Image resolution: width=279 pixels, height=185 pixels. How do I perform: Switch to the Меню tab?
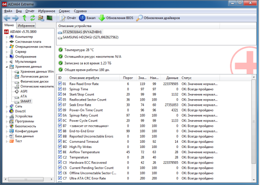[9, 25]
